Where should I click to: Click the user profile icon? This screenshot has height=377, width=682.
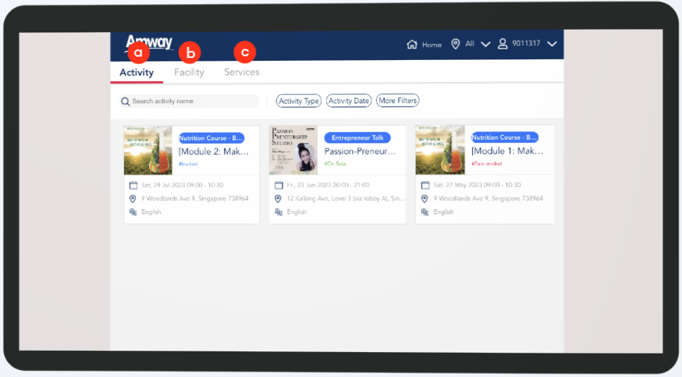point(503,44)
